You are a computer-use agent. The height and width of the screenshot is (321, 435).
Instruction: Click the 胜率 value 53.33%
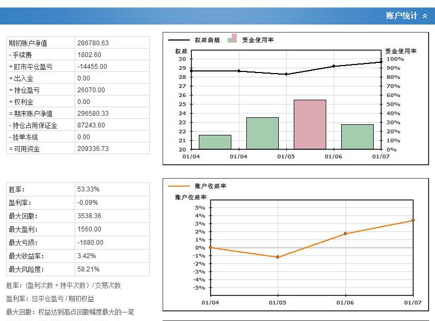click(x=88, y=189)
